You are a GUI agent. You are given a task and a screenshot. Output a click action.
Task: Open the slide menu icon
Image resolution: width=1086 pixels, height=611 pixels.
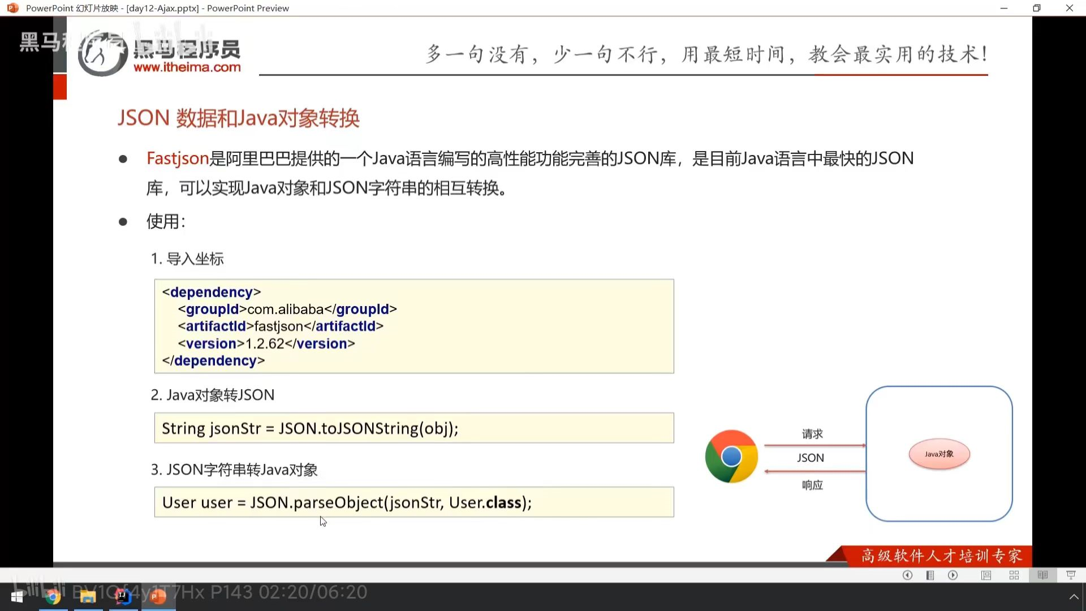[x=930, y=575]
